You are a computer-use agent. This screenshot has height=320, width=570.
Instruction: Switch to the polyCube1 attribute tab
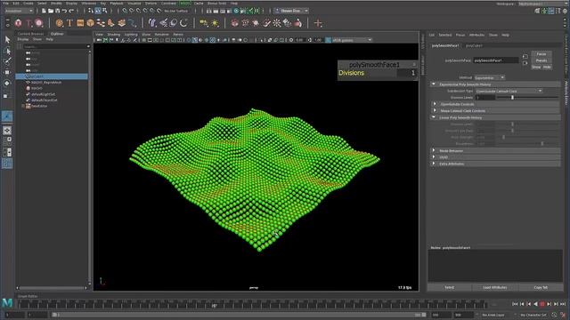(474, 45)
